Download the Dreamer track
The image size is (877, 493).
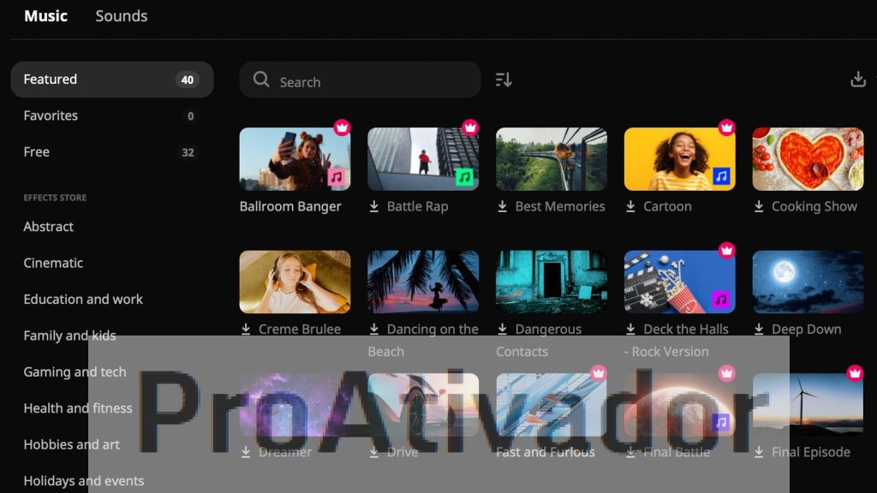point(247,452)
